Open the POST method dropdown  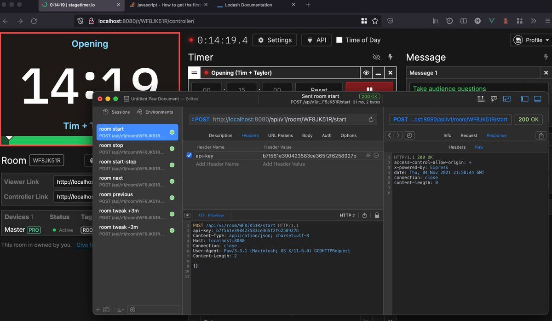click(200, 119)
